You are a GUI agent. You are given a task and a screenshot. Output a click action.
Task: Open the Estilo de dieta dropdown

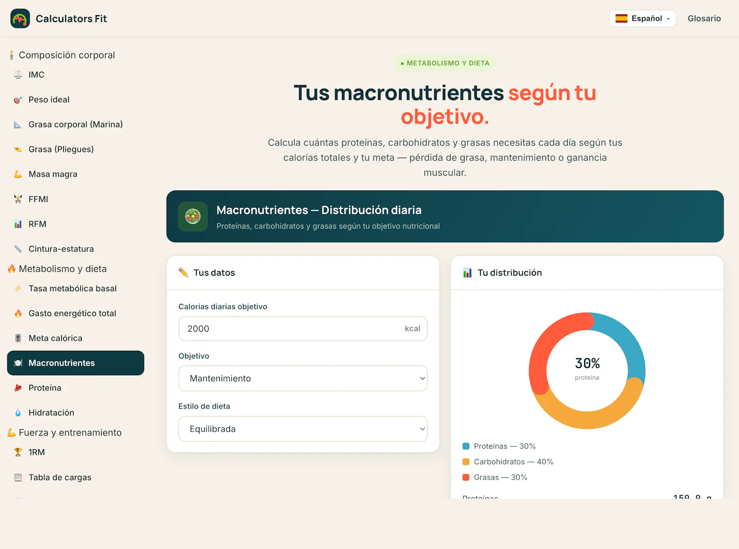tap(303, 429)
